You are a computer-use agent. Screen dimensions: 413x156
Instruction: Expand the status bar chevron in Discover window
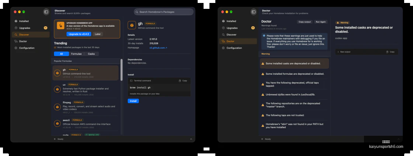(191, 139)
